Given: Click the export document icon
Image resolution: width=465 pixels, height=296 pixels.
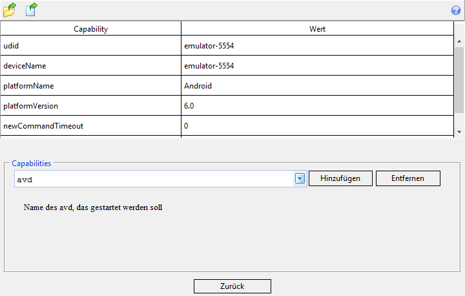Looking at the screenshot, I should [x=31, y=10].
